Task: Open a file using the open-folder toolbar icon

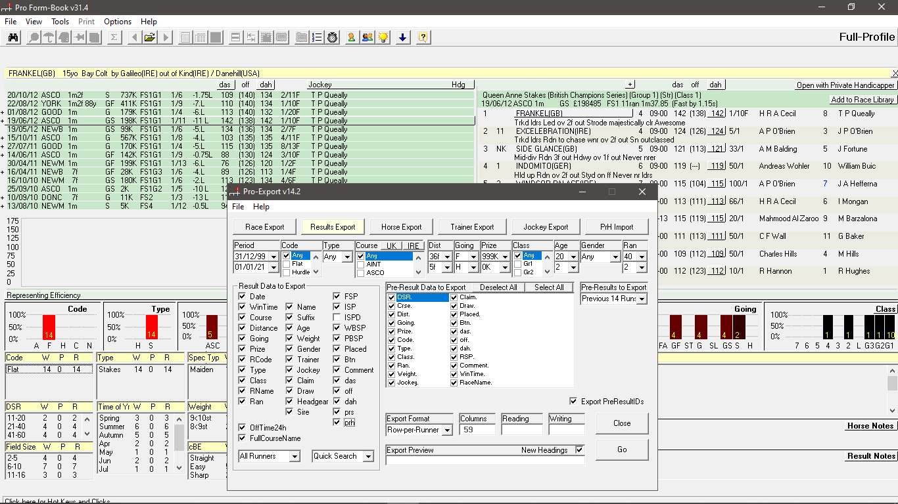Action: 149,37
